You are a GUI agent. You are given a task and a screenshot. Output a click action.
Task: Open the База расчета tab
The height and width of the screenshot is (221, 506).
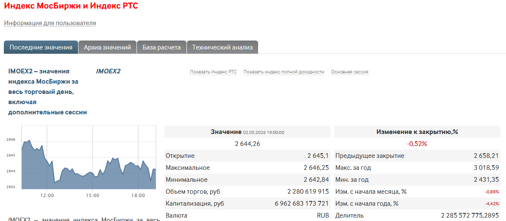point(162,47)
